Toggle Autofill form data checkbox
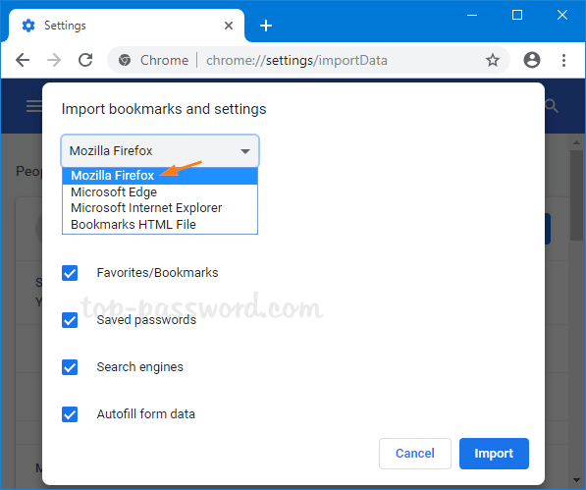 click(70, 414)
